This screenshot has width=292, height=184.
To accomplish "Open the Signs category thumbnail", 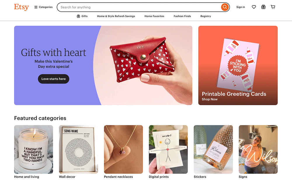I will [258, 149].
